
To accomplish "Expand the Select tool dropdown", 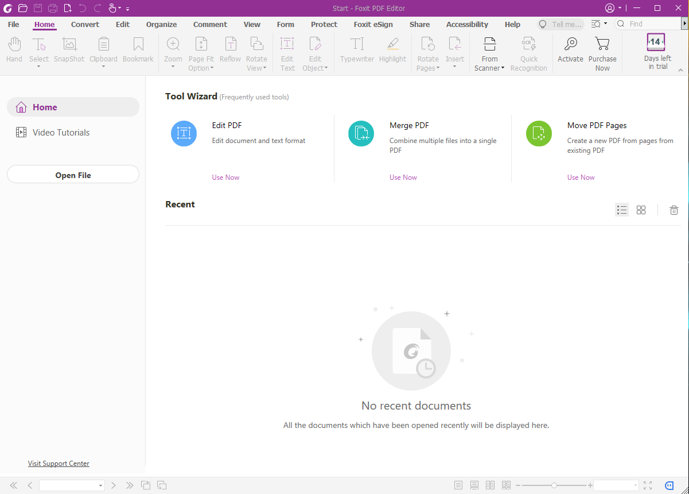I will point(39,67).
